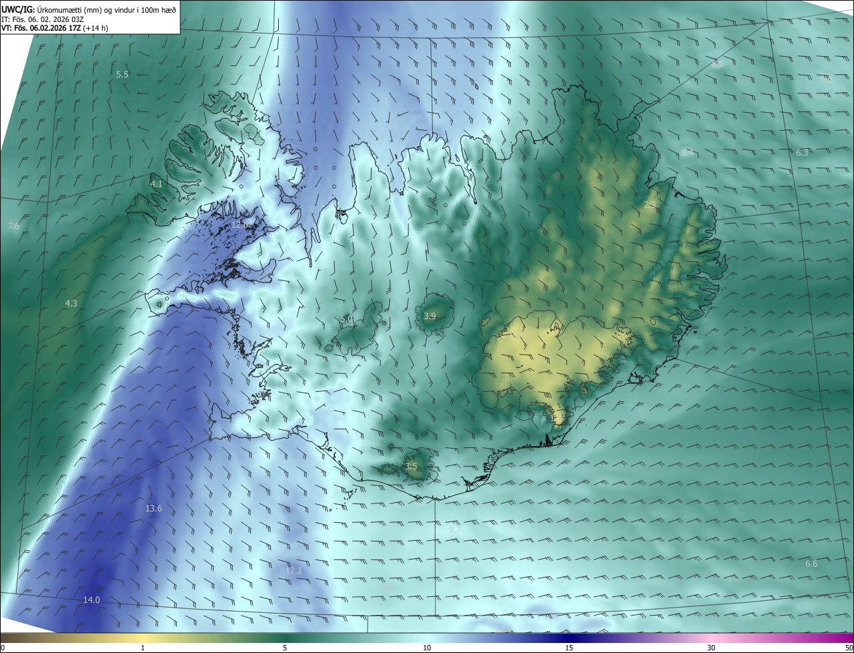Click the colorbar tick label 0

pos(3,648)
